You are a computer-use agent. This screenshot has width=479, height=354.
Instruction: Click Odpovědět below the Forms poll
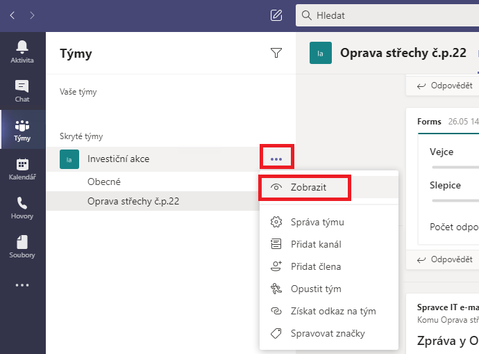[445, 259]
